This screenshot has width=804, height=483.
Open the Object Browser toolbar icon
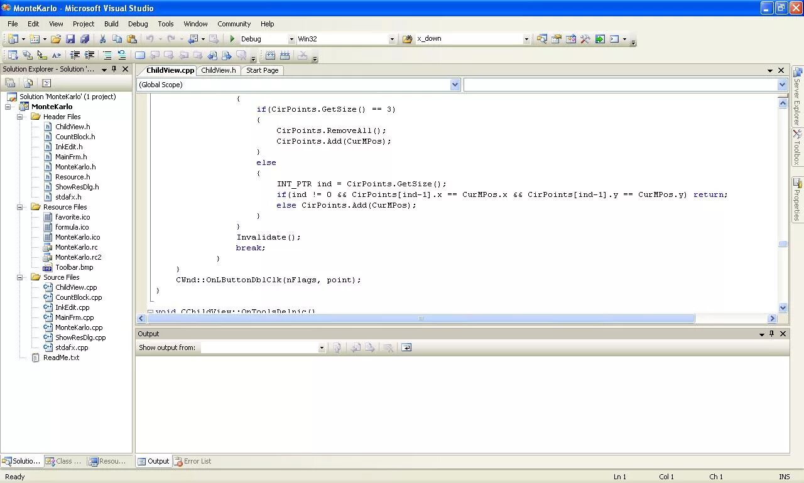pyautogui.click(x=570, y=39)
